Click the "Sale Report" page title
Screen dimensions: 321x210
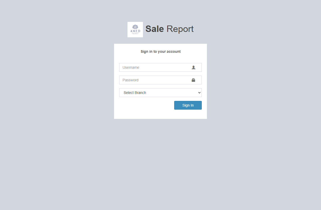coord(169,29)
